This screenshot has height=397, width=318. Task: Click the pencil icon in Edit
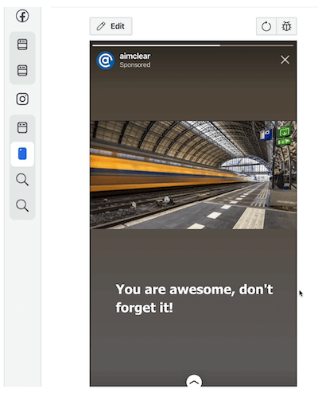click(101, 26)
